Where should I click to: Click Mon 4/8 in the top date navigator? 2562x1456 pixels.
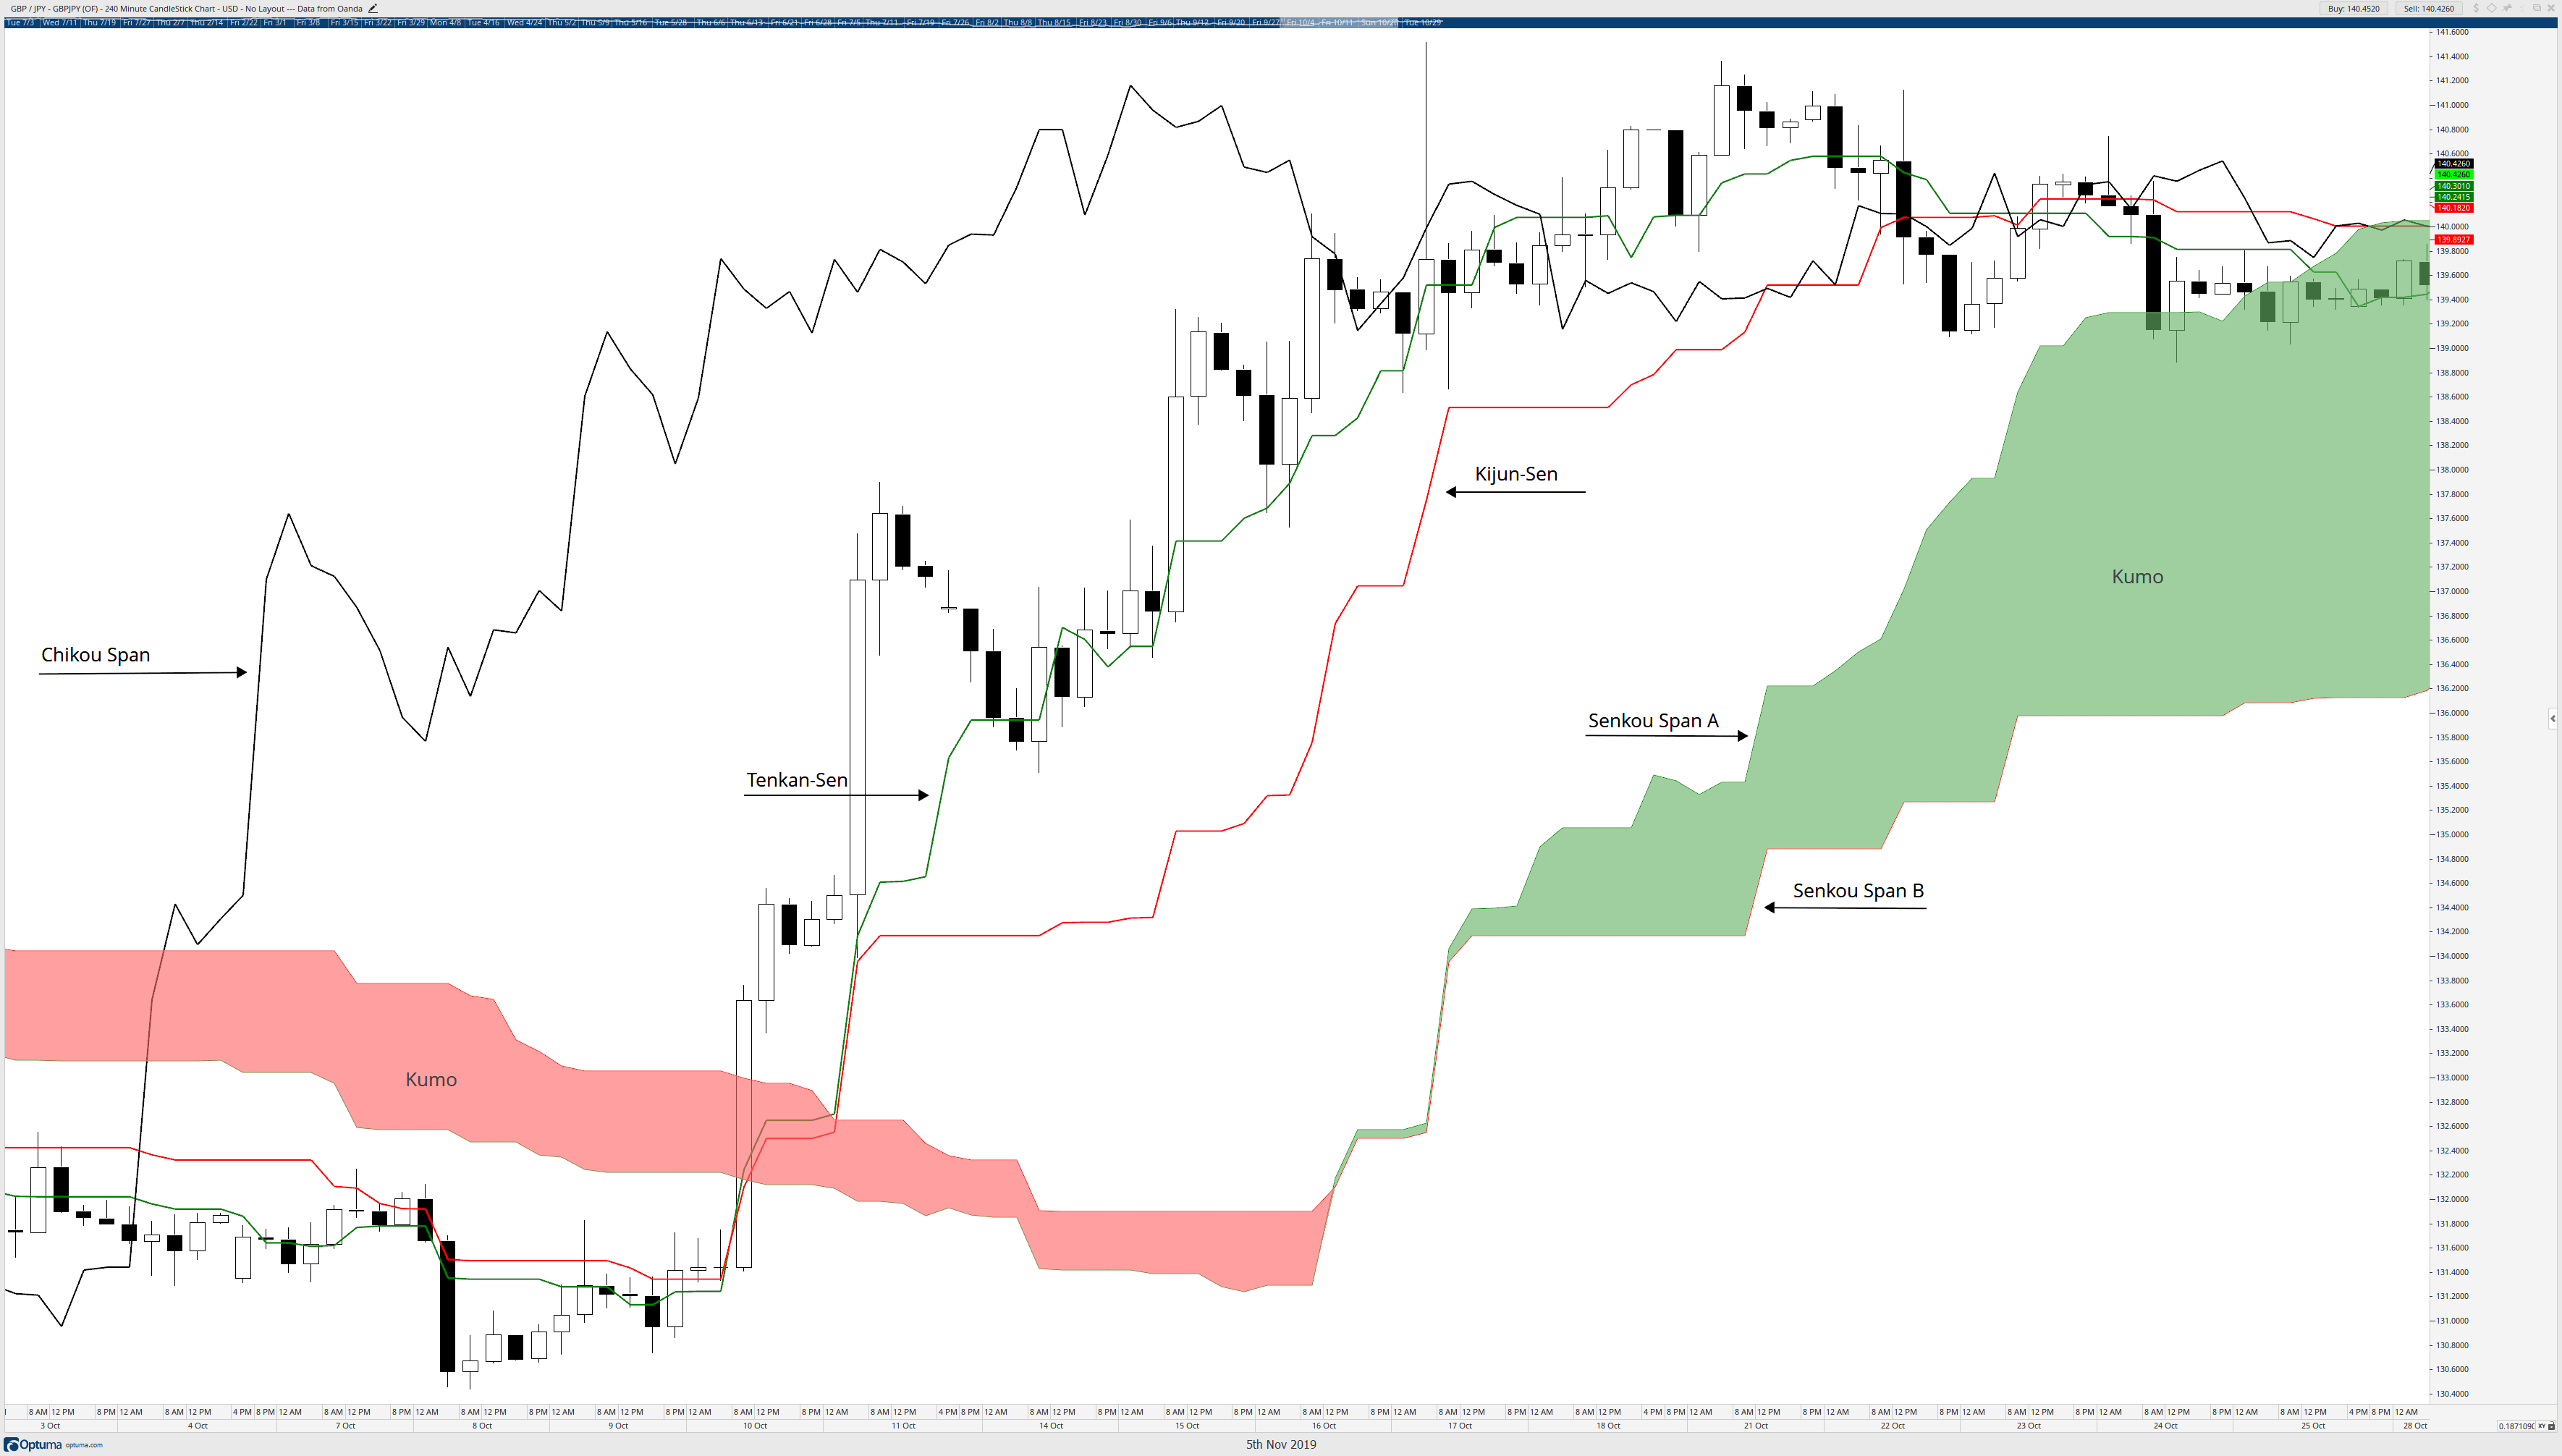coord(445,22)
